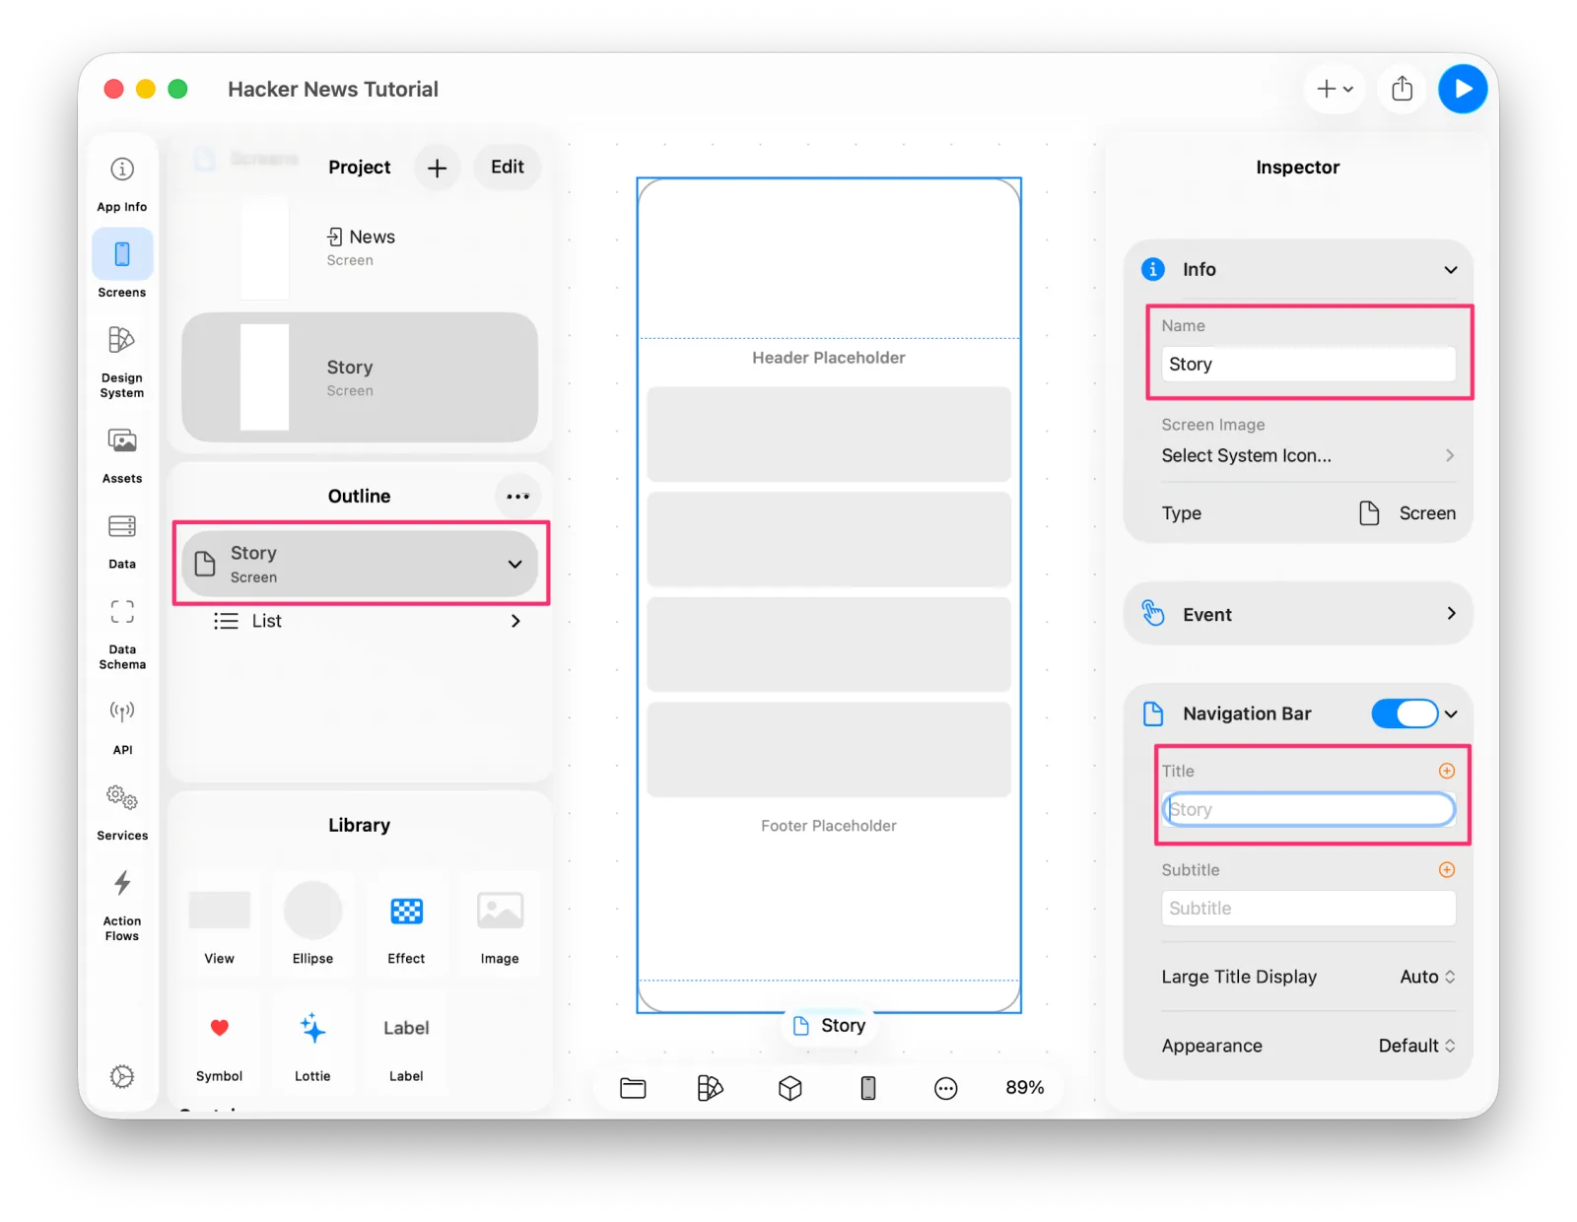Open the Design System sidebar panel
This screenshot has height=1222, width=1577.
click(x=122, y=361)
